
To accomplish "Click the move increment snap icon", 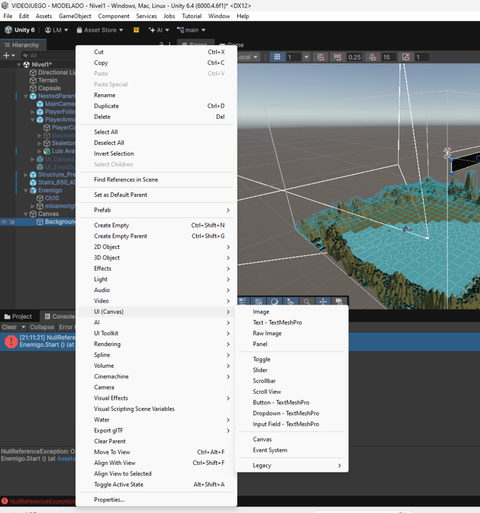I will pos(338,57).
